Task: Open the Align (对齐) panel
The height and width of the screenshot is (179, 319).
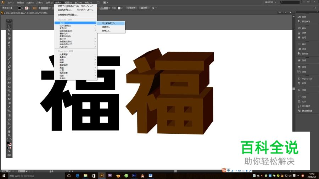Action: [302, 102]
